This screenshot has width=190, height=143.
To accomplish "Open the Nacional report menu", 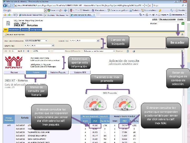I will pyautogui.click(x=14, y=72).
